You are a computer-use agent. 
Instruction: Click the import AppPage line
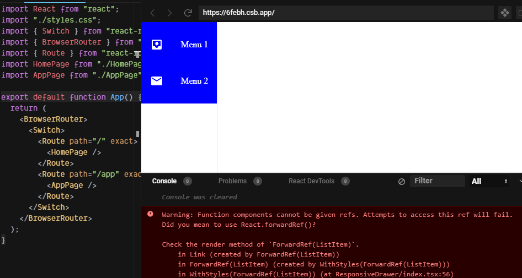click(71, 75)
